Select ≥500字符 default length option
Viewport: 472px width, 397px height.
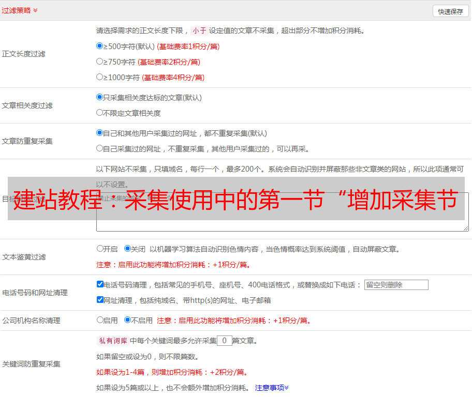click(x=100, y=46)
